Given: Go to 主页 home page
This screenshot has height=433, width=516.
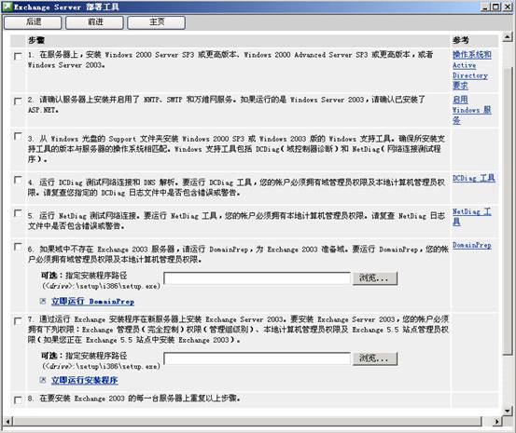Looking at the screenshot, I should point(157,22).
